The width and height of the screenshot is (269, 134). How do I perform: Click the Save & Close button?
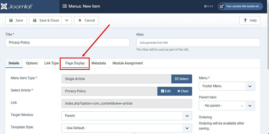45,20
